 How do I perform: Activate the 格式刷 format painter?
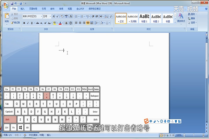click(x=15, y=23)
